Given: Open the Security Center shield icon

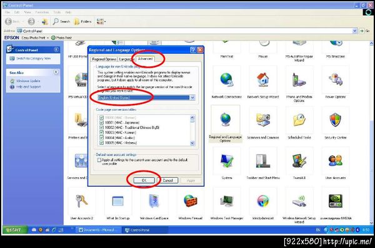Looking at the screenshot, I should [335, 120].
